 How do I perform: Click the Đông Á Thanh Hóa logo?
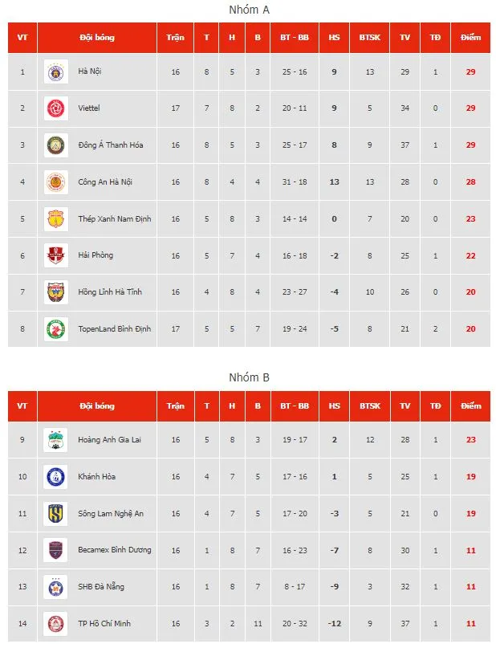[x=56, y=145]
